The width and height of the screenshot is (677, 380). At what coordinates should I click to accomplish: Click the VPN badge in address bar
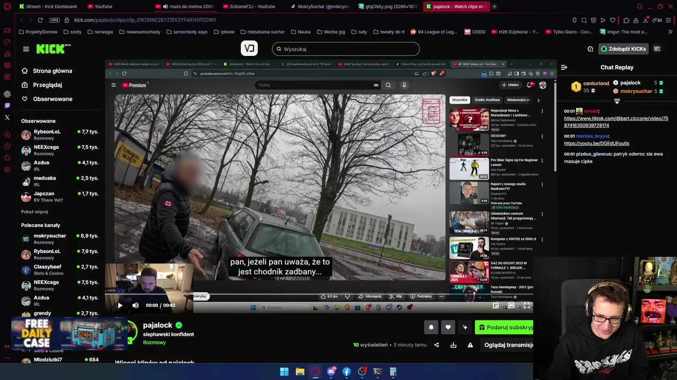point(54,20)
